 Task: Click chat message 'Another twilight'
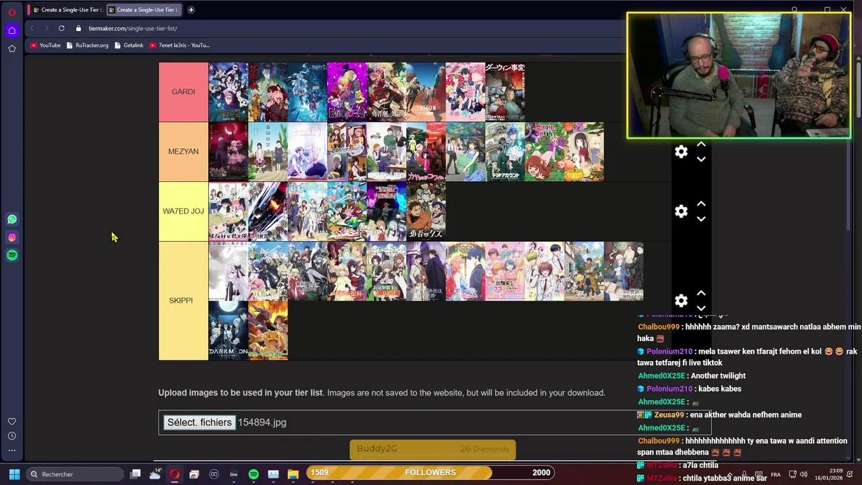tap(718, 376)
